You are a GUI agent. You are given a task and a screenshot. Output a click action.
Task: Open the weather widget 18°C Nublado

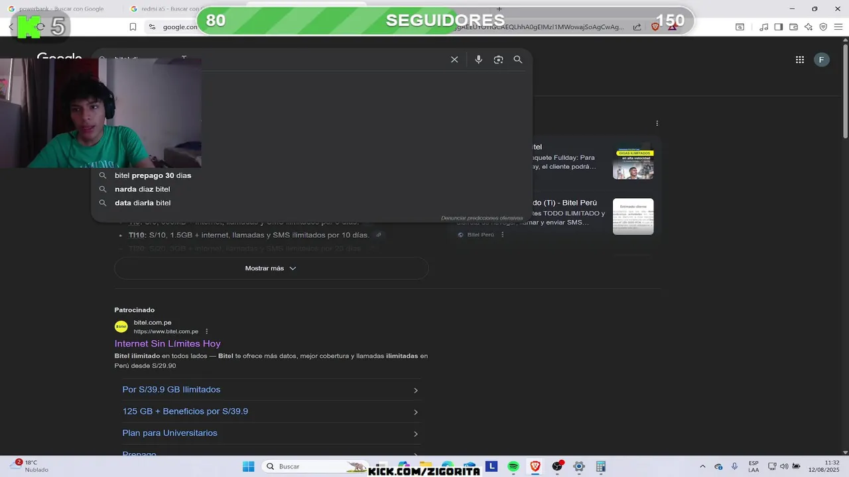[x=31, y=466]
